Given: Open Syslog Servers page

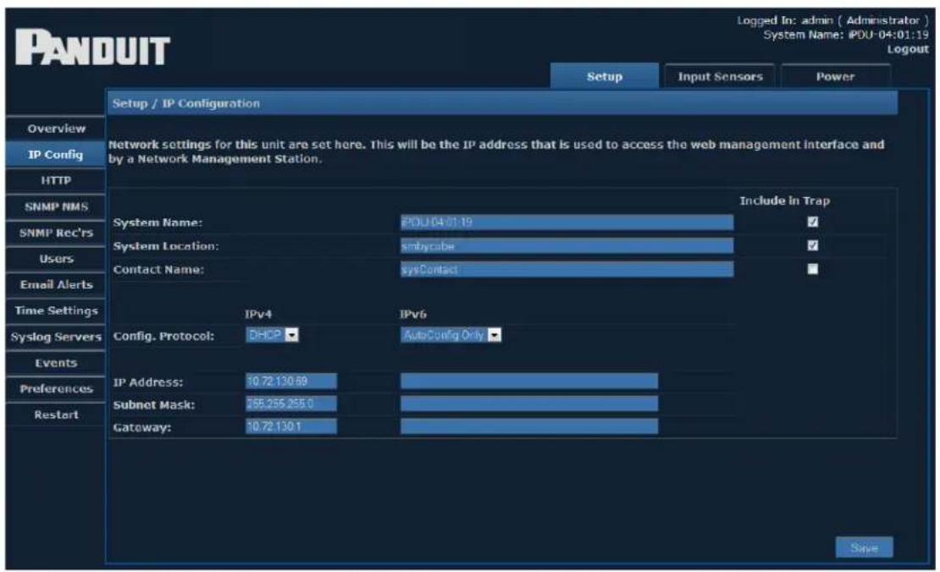Looking at the screenshot, I should pyautogui.click(x=56, y=337).
